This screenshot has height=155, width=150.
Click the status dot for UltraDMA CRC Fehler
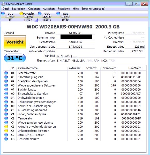coord(6,135)
